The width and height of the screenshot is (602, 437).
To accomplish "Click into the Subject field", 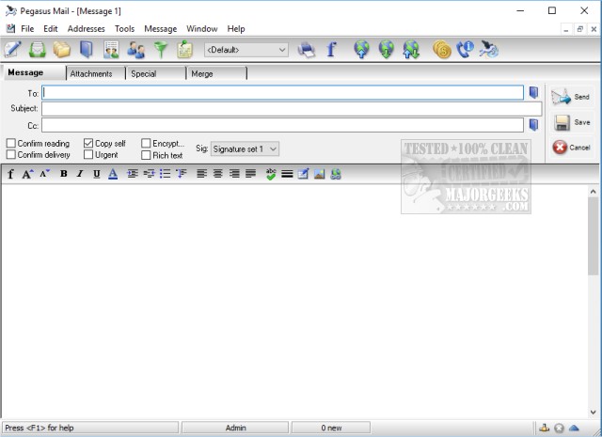I will click(292, 109).
